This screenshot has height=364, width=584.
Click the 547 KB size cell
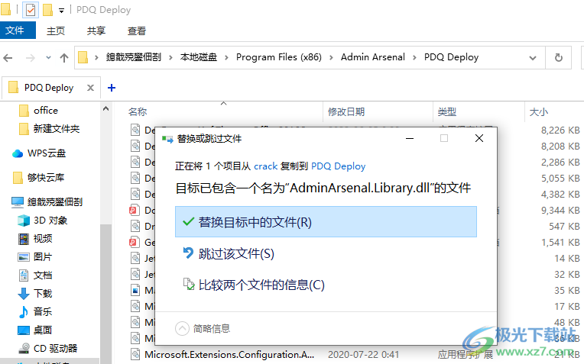(x=564, y=226)
